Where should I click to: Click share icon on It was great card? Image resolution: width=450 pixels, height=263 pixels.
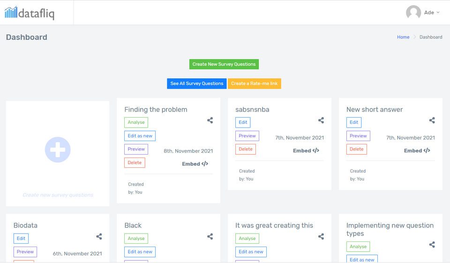[x=321, y=237]
